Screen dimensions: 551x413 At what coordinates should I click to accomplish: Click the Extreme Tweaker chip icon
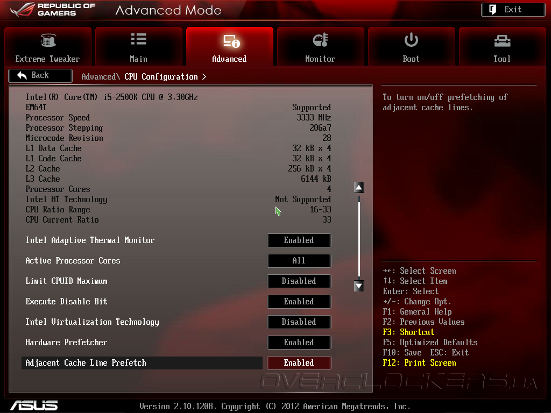point(48,40)
